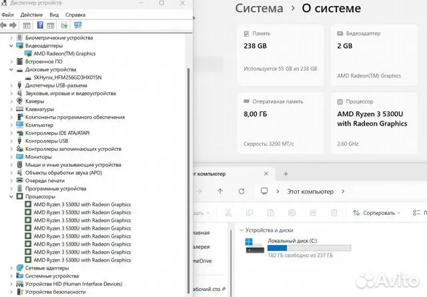427x297 pixels.
Task: Click the Forward arrow in Device Manager toolbar
Action: point(13,25)
